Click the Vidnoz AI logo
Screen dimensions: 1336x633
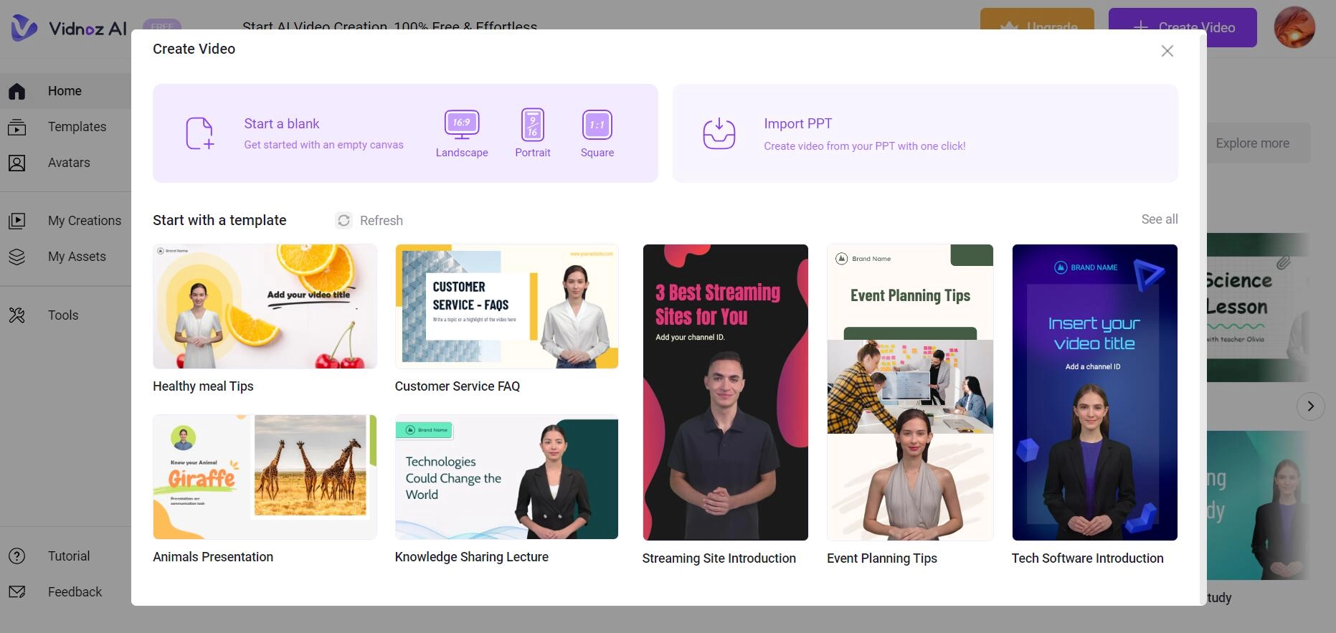pos(69,29)
